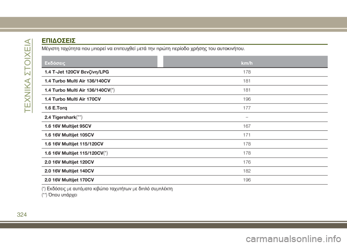Click the 2.4 Tigershark(**) row label
Image resolution: width=347 pixels, height=245 pixels.
pos(64,117)
